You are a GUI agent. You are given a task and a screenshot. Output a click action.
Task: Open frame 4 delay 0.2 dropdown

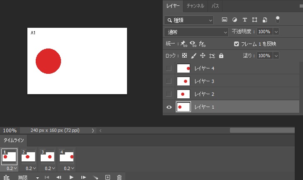point(69,168)
